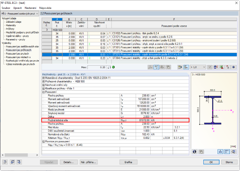
Task: Click the left tree horizontal scrollbar
Action: pos(20,155)
